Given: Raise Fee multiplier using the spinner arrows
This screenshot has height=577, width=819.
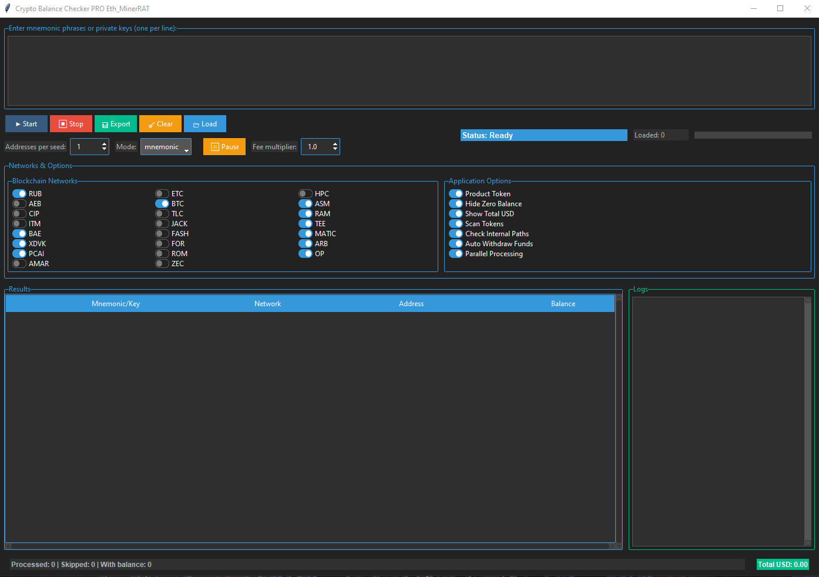Looking at the screenshot, I should (x=334, y=143).
